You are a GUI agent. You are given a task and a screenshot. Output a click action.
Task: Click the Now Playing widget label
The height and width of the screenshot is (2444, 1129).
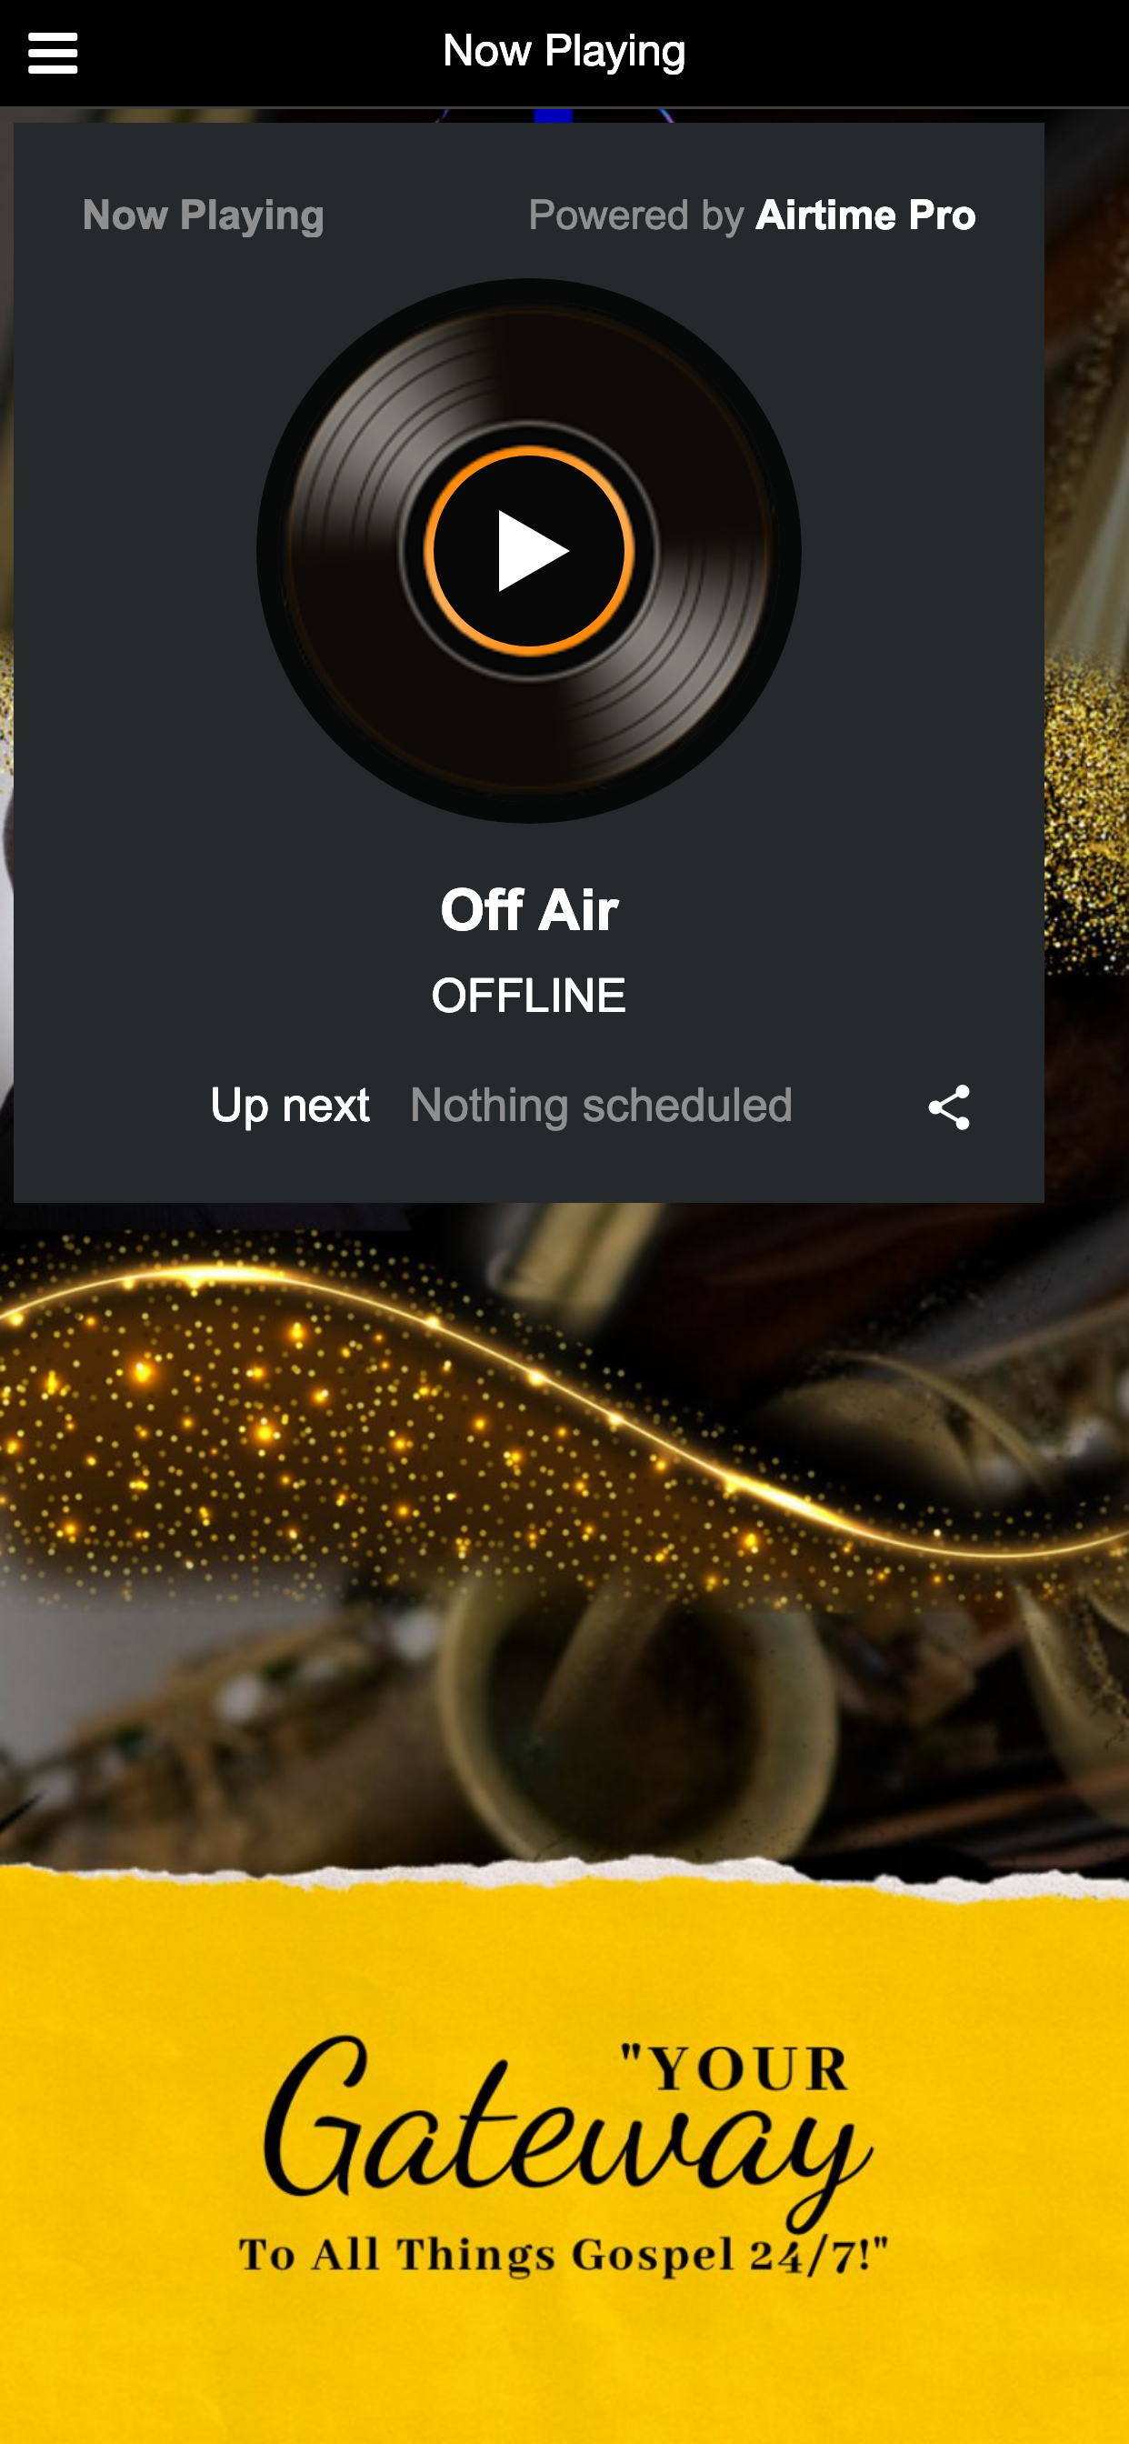204,216
